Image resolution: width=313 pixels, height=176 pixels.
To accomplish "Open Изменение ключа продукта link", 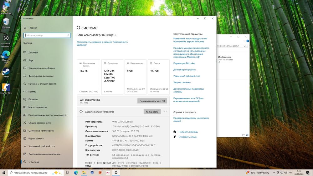I will (x=190, y=40).
